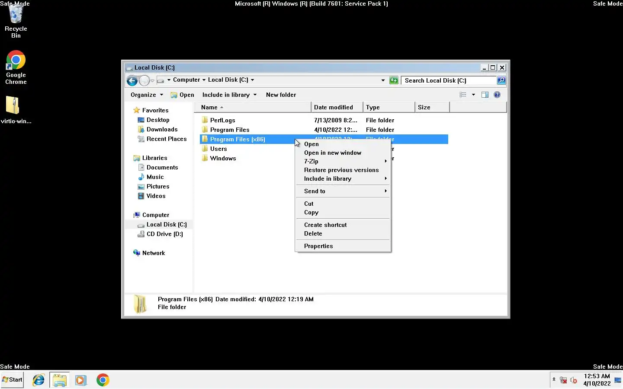Viewport: 623px width, 389px height.
Task: Select the Program Files folder row
Action: tap(324, 130)
